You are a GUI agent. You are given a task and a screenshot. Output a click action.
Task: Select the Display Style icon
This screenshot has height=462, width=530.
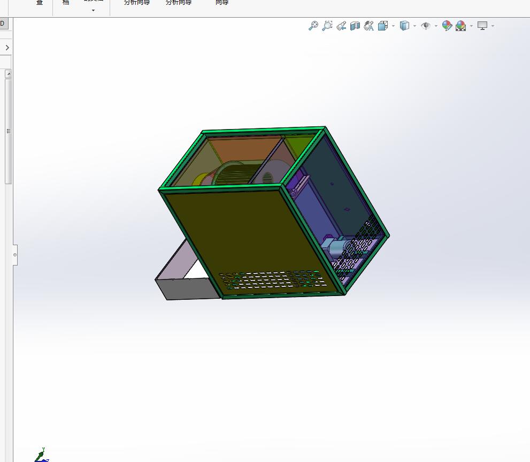pos(405,25)
